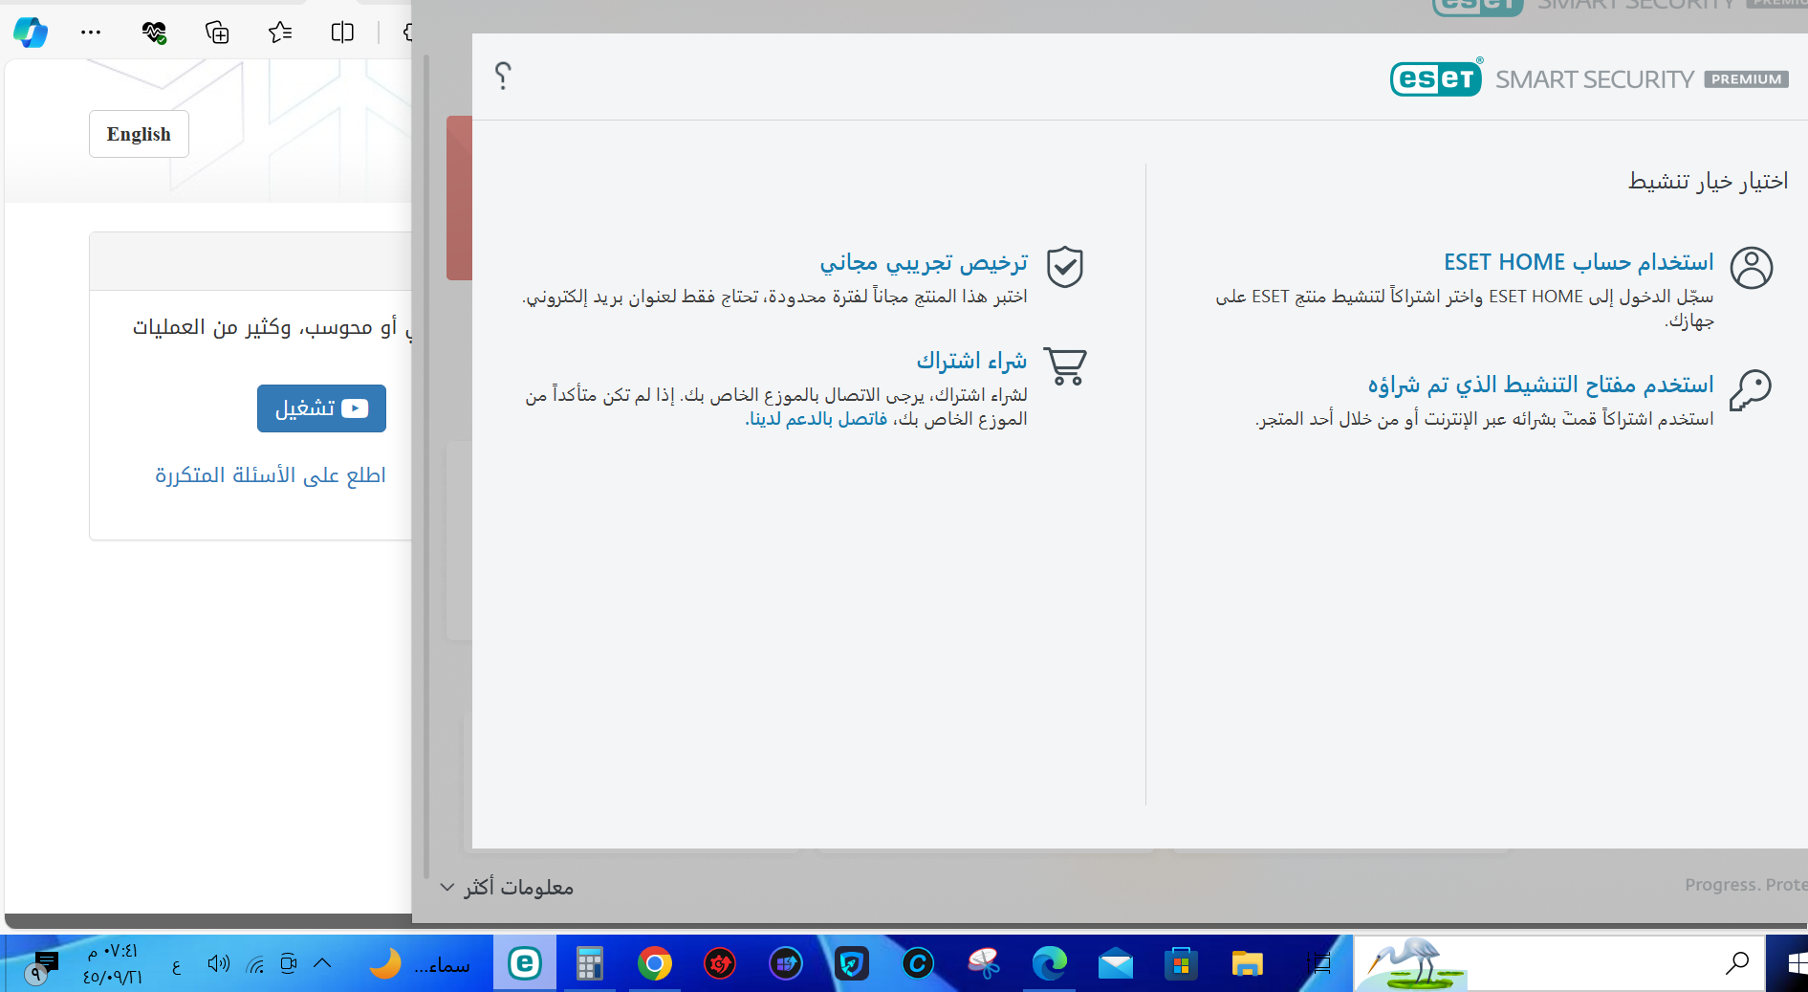The image size is (1808, 992).
Task: Switch input language indicator ع
Action: [x=176, y=966]
